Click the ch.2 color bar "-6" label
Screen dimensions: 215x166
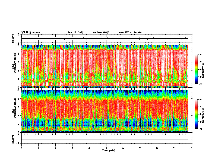[x=200, y=100]
